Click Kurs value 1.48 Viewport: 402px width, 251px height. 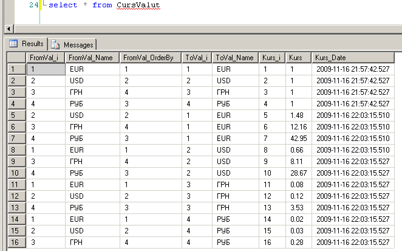click(x=297, y=115)
